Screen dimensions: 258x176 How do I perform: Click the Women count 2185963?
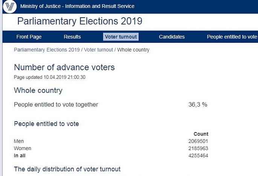click(198, 148)
